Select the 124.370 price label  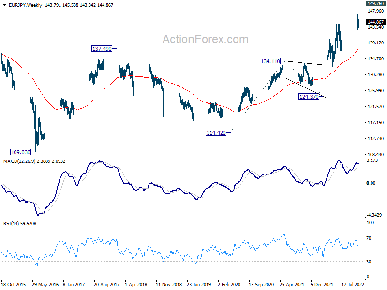309,97
